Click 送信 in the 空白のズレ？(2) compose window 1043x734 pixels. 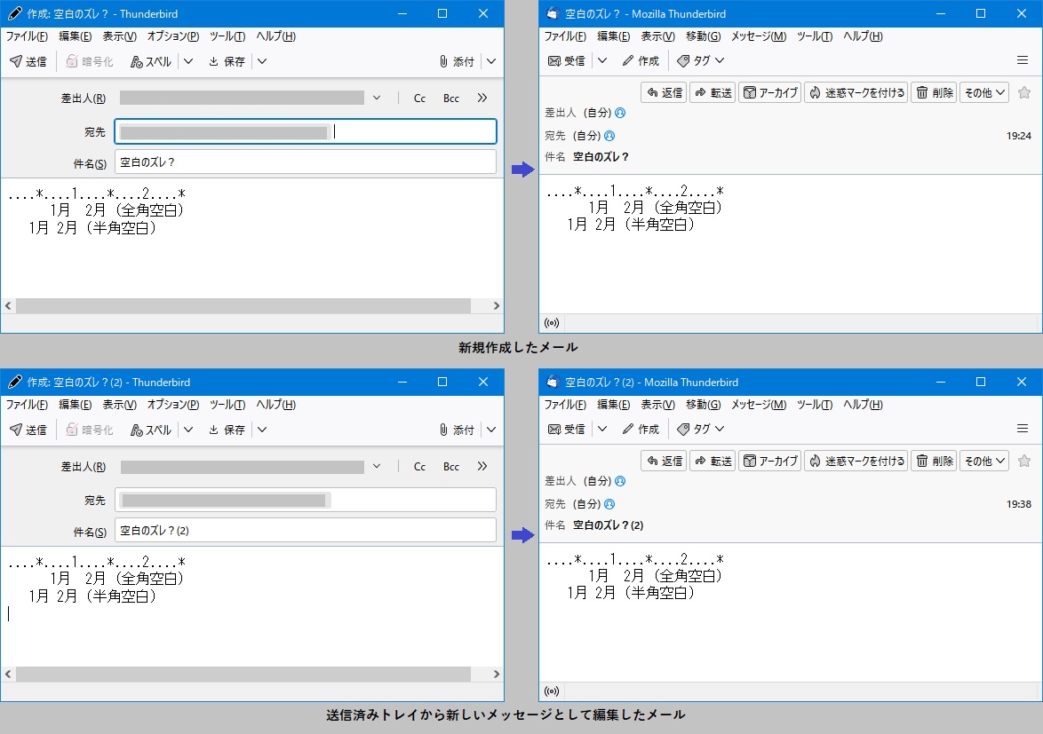pyautogui.click(x=28, y=430)
